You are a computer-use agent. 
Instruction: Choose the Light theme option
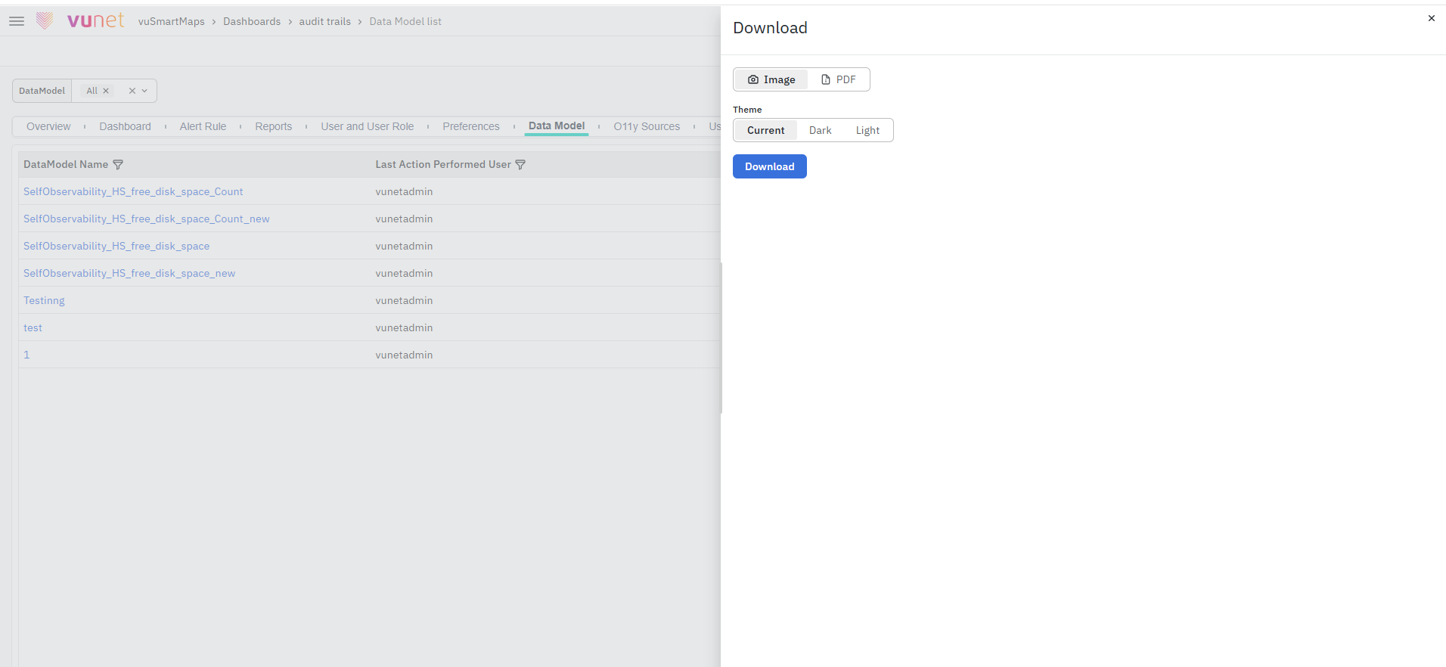867,130
